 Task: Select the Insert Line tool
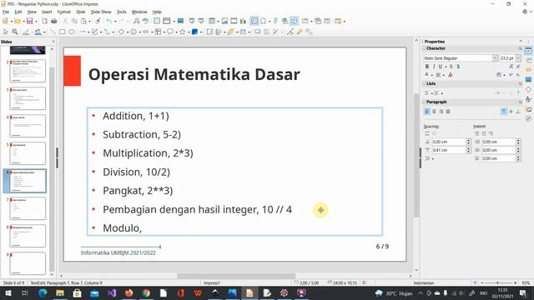pos(53,32)
